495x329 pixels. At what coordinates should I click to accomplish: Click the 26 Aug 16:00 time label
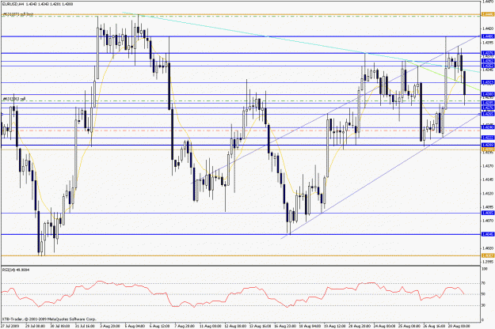[433, 326]
